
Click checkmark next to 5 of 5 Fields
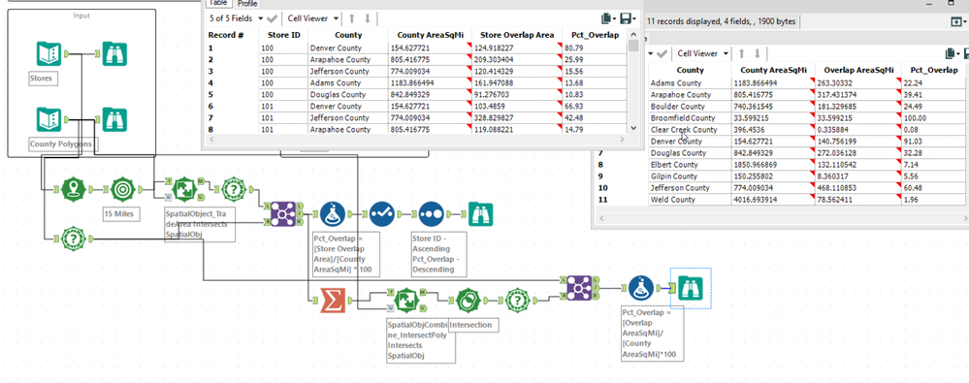point(273,18)
